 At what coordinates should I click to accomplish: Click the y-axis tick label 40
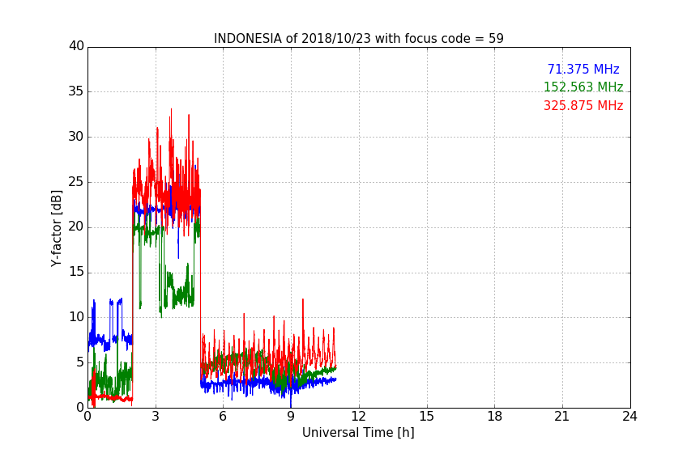(x=76, y=46)
